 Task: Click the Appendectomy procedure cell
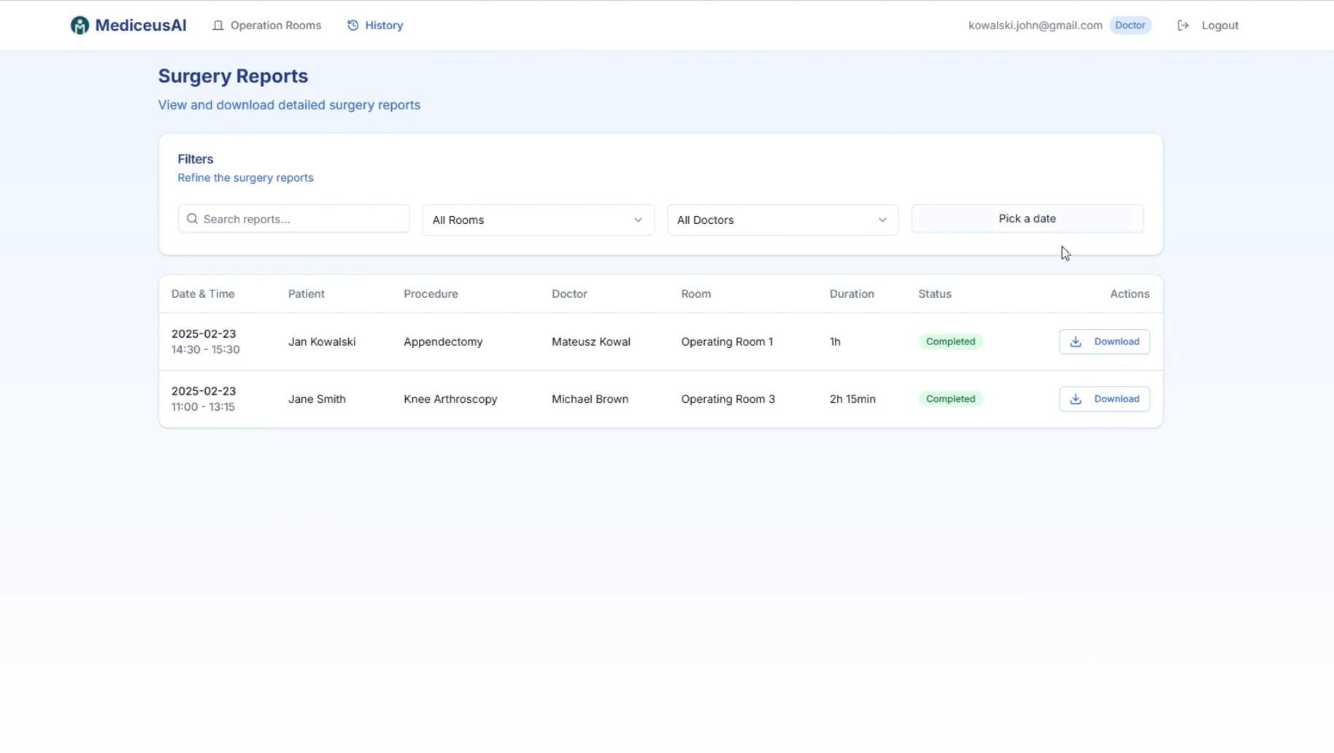pyautogui.click(x=443, y=341)
